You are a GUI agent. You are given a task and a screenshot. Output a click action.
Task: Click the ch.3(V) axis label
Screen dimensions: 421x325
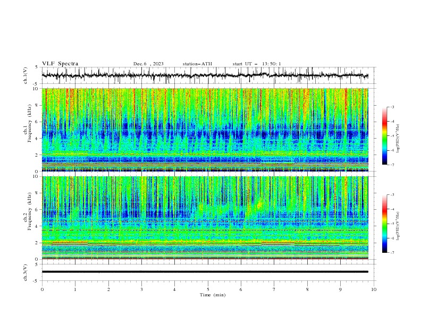click(x=26, y=272)
